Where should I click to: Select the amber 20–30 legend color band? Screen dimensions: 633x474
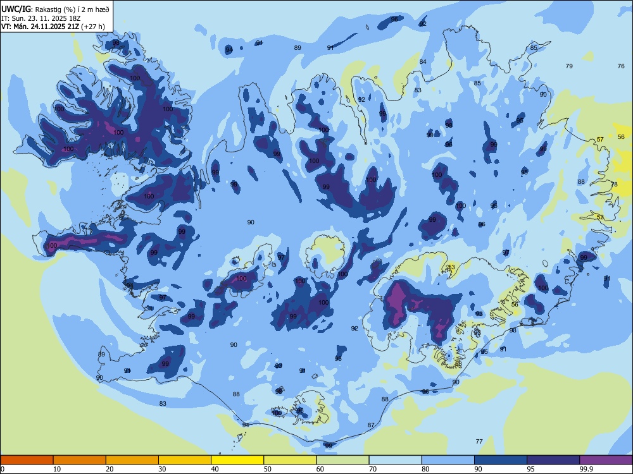point(132,460)
